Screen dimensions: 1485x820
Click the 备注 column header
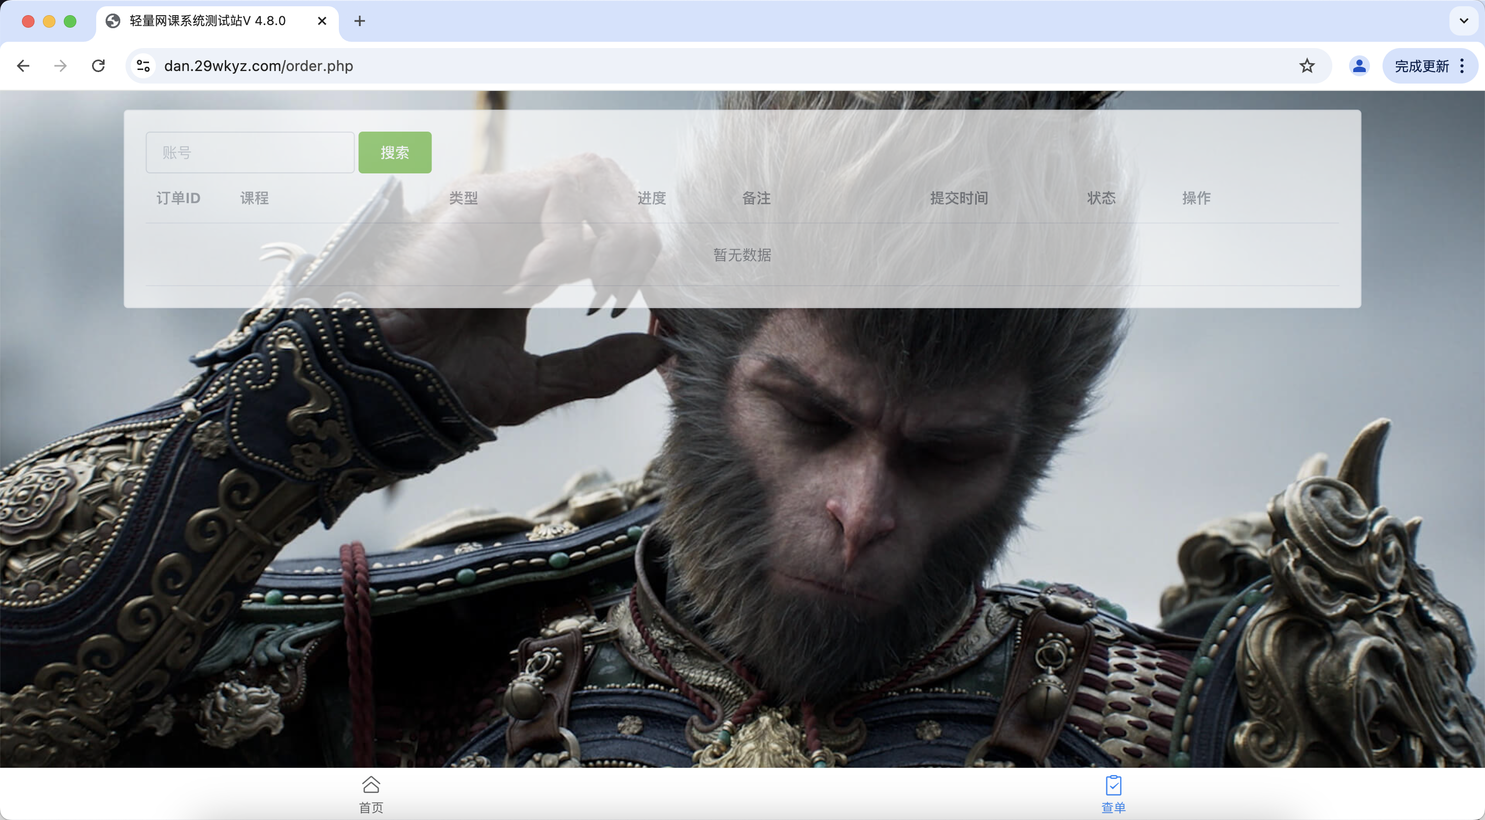tap(756, 198)
